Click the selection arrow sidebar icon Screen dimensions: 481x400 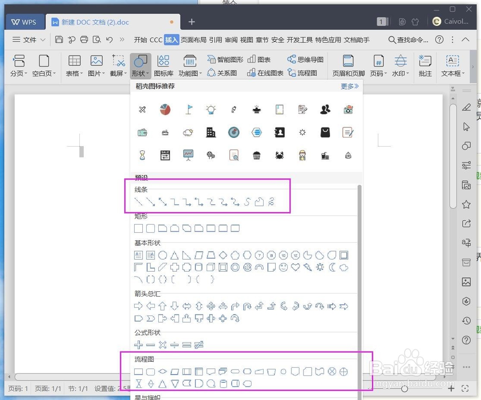(466, 126)
